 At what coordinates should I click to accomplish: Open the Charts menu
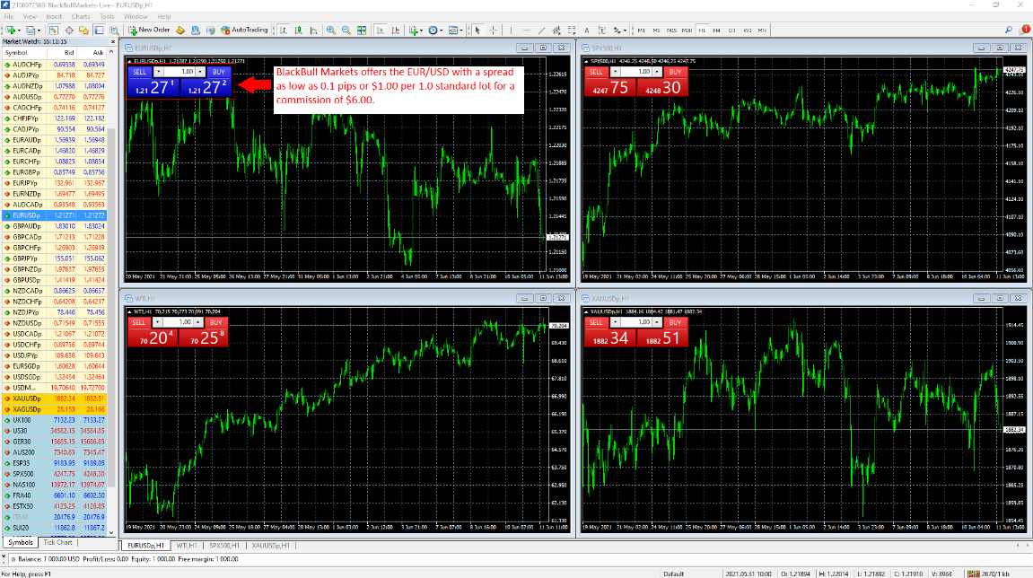(80, 15)
